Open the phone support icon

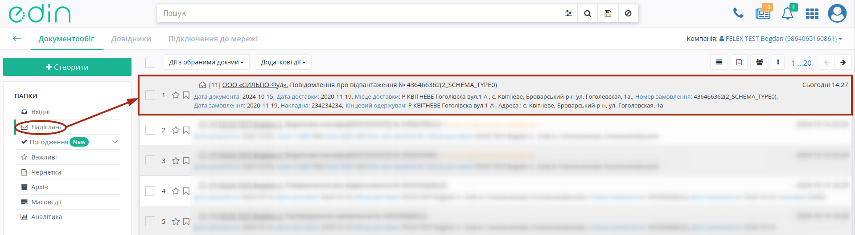(738, 13)
